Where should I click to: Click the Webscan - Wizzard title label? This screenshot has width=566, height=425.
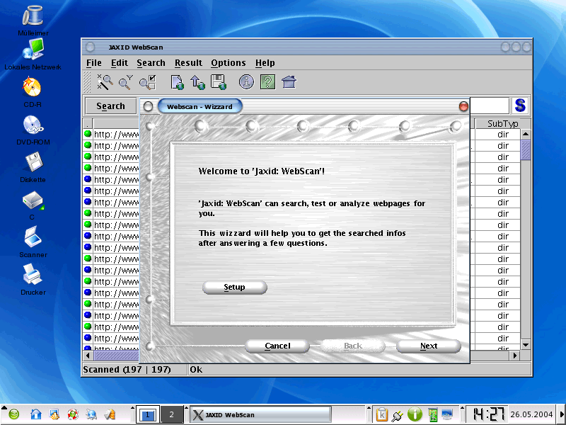[200, 107]
